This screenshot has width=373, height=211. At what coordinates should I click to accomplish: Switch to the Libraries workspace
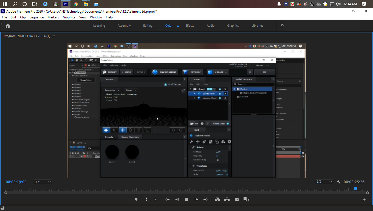click(257, 26)
